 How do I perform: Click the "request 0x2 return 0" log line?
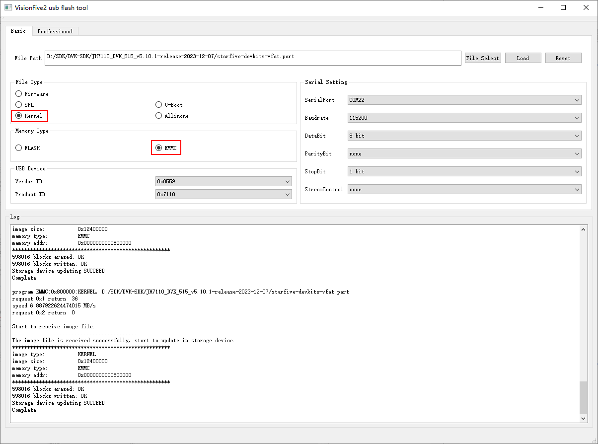click(43, 313)
